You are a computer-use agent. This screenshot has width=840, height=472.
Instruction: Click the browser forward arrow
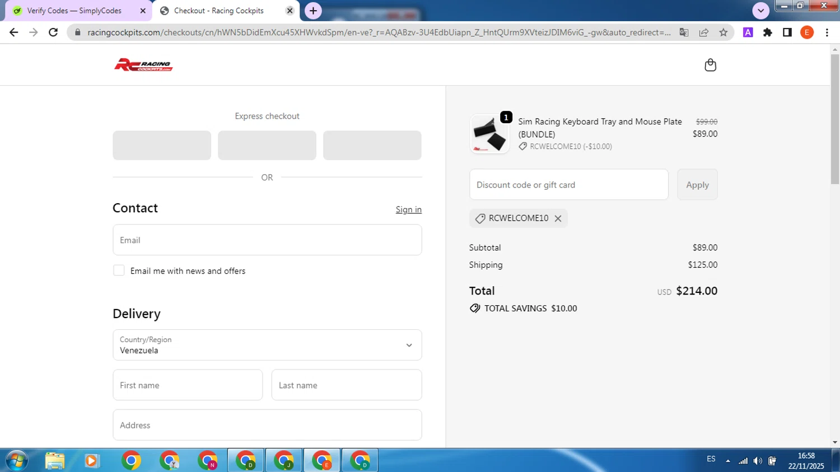pyautogui.click(x=34, y=32)
